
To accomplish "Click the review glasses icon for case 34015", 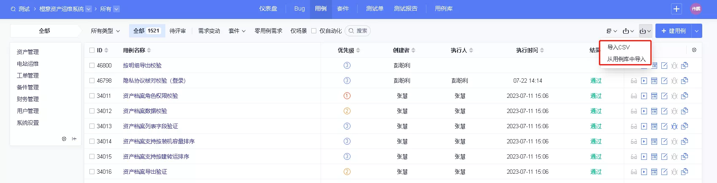I will (634, 156).
